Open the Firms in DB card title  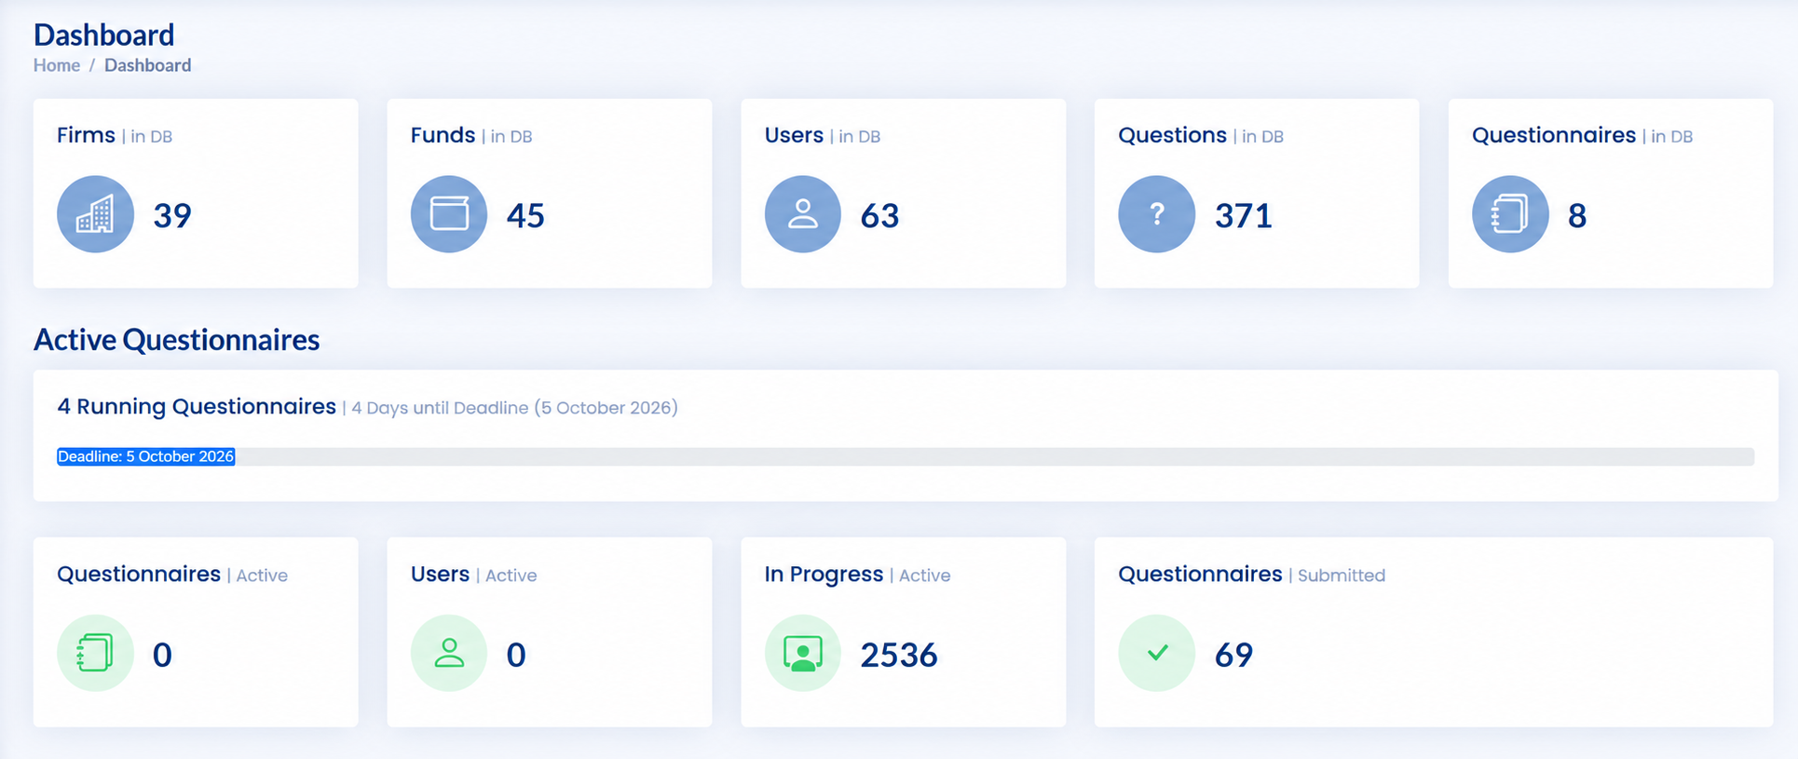coord(115,135)
